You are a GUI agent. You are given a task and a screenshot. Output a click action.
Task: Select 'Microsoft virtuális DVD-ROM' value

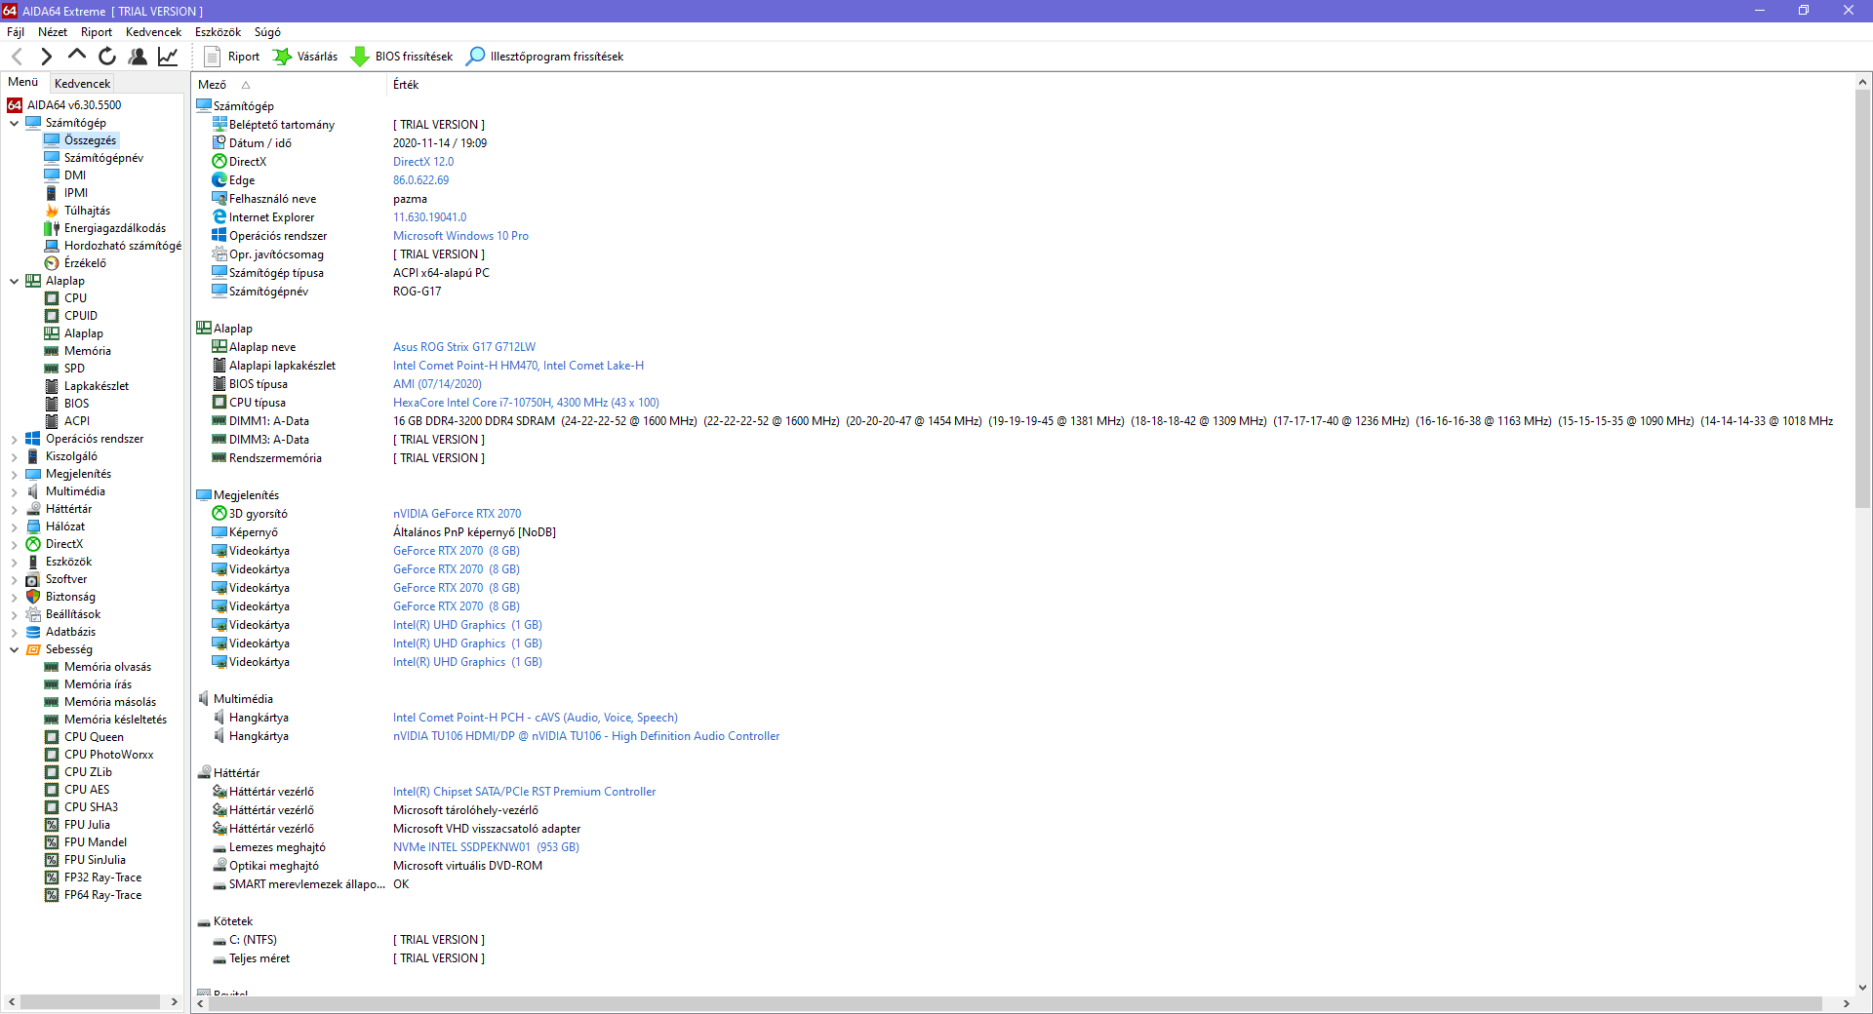467,866
